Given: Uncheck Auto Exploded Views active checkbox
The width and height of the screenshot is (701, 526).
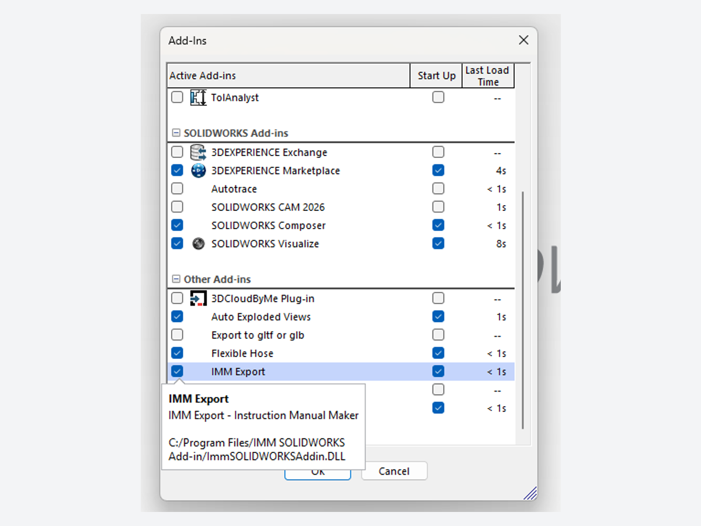Looking at the screenshot, I should point(177,317).
